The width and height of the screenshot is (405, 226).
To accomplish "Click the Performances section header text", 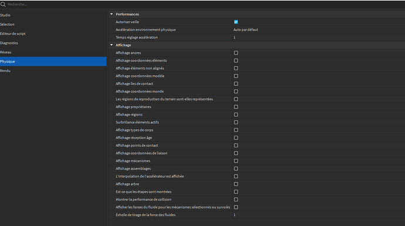I will point(127,14).
